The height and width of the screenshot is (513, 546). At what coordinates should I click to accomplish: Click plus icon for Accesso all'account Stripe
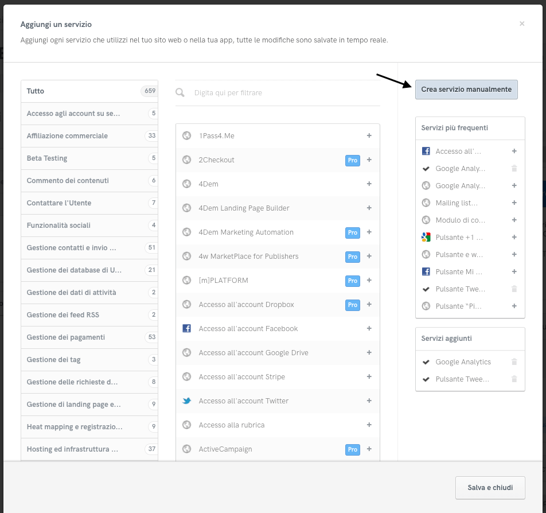pyautogui.click(x=369, y=377)
